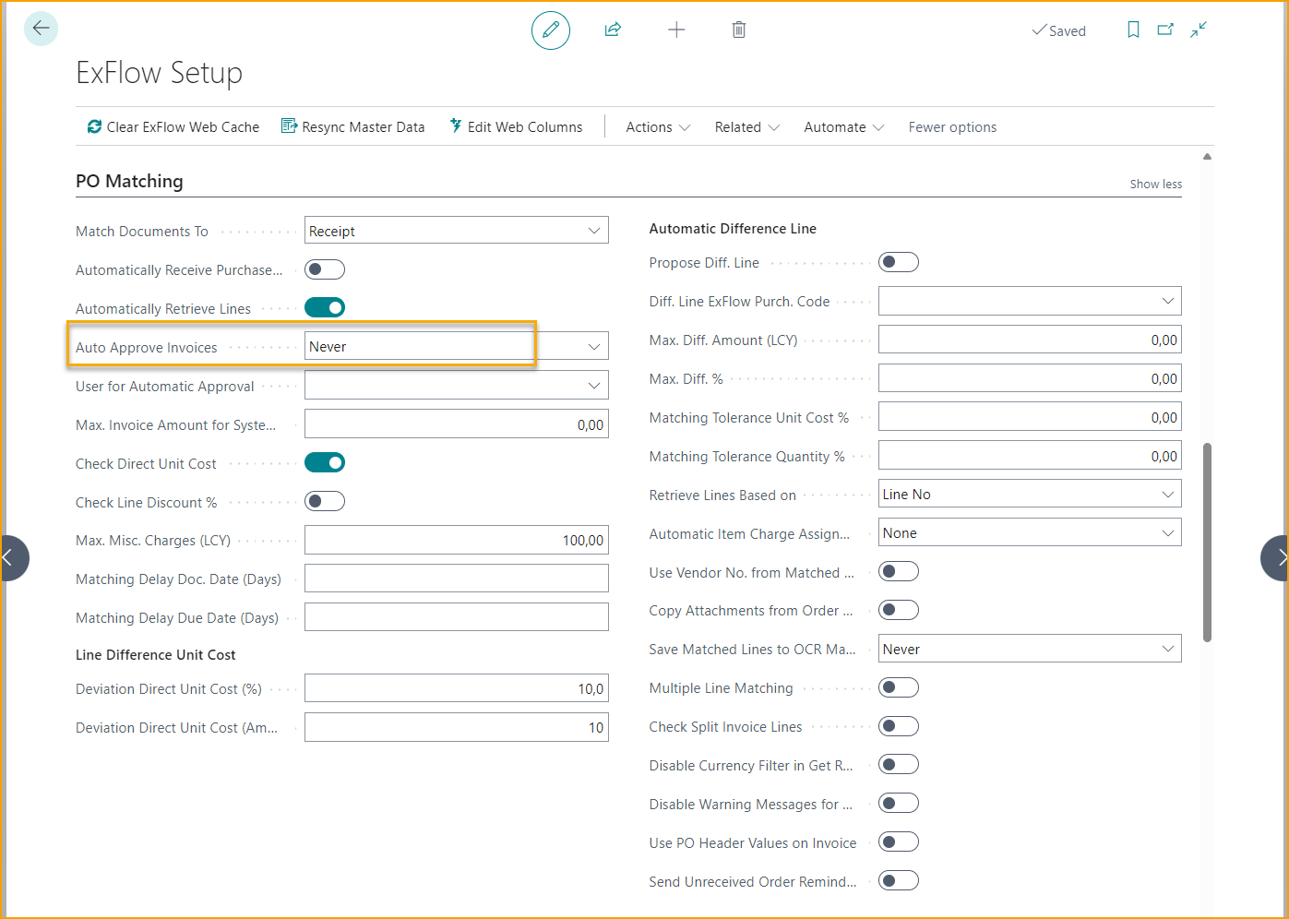
Task: Toggle Check Split Invoice Lines switch
Action: (x=899, y=726)
